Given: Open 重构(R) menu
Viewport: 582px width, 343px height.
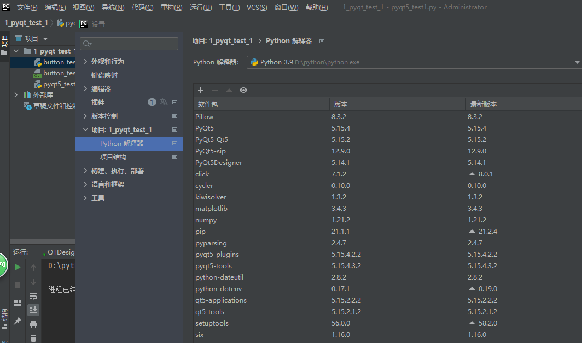Looking at the screenshot, I should click(172, 8).
